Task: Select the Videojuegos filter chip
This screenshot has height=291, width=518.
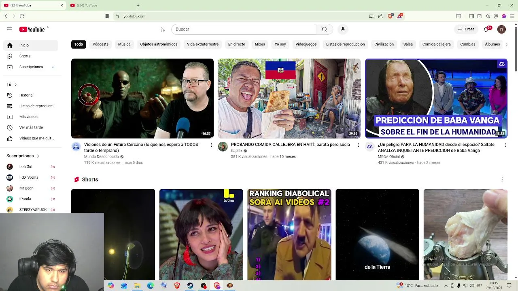Action: point(306,44)
